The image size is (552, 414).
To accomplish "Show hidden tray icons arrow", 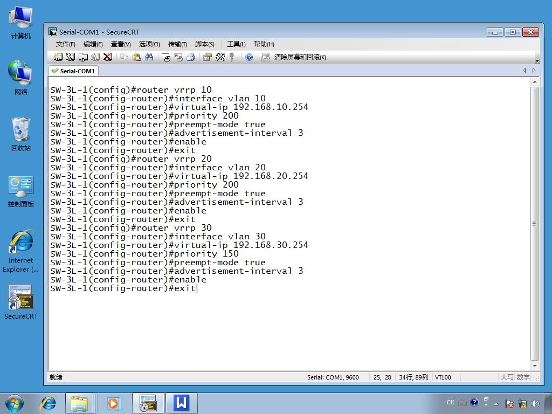I will point(496,404).
